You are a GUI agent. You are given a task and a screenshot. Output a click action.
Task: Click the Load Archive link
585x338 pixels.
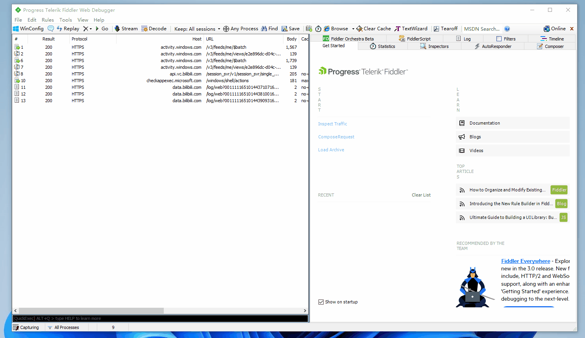point(331,150)
